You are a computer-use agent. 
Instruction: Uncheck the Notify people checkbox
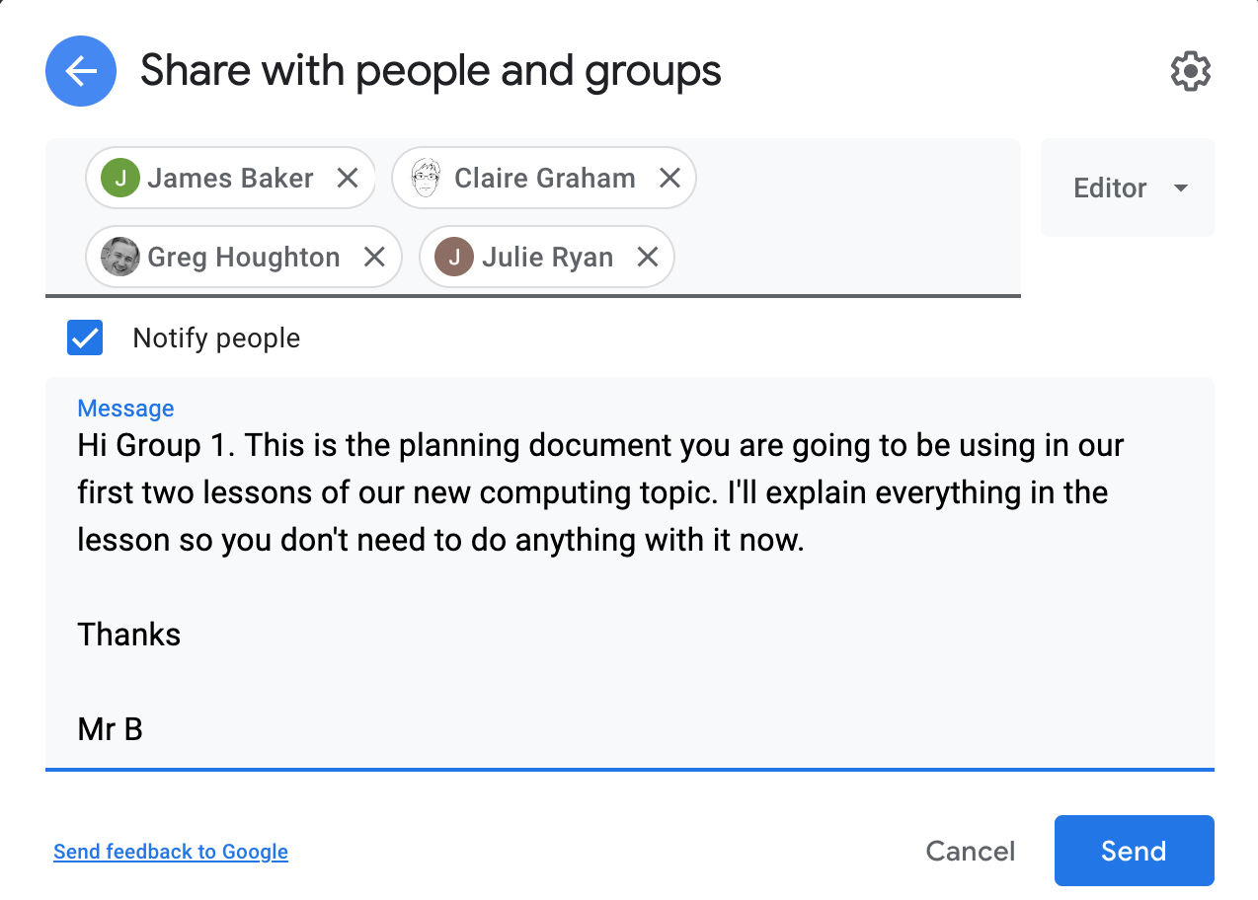pyautogui.click(x=85, y=337)
